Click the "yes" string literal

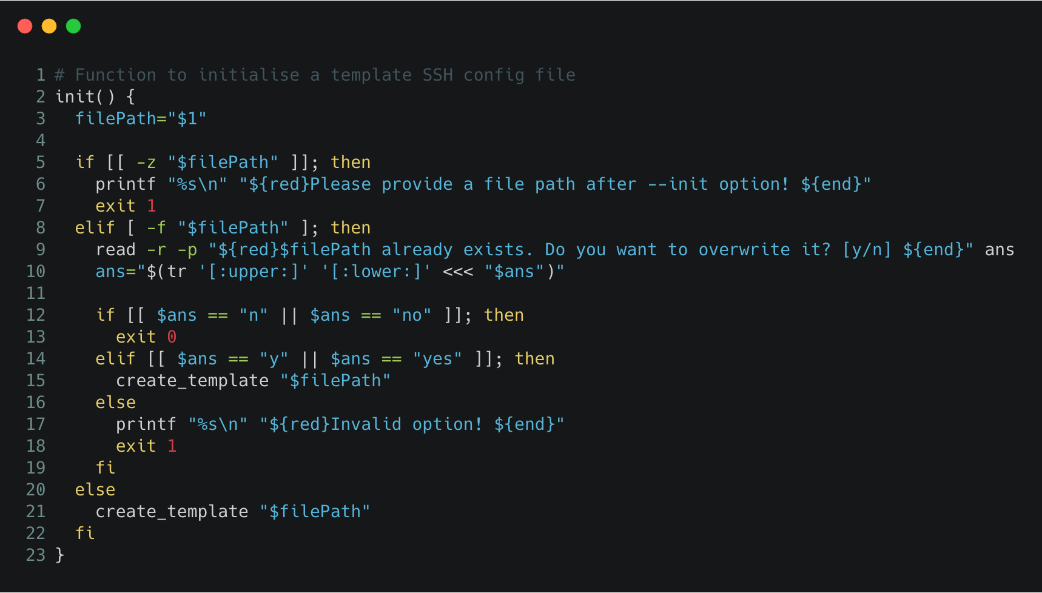coord(437,358)
